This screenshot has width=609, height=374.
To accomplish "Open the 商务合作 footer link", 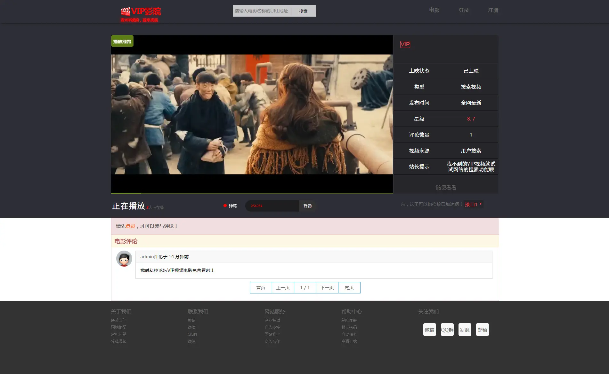I will (272, 341).
